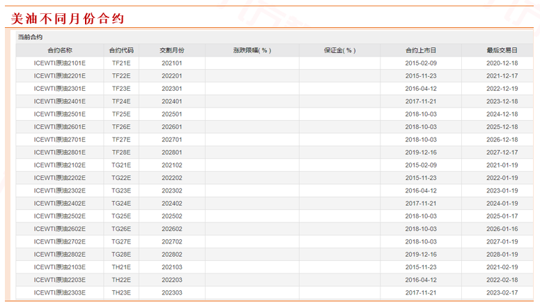Click delivery month 202802
The height and width of the screenshot is (307, 540).
tap(172, 255)
